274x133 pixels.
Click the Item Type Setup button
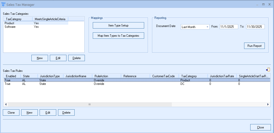tap(118, 25)
